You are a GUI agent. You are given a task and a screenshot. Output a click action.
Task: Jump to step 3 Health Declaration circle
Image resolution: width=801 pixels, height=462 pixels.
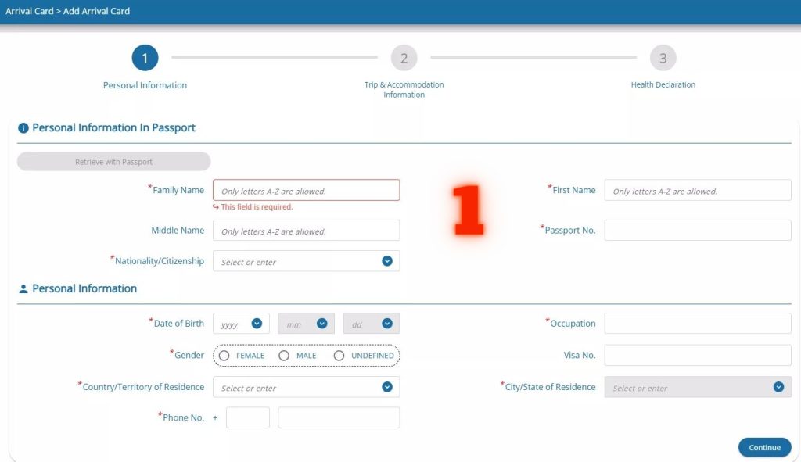point(663,58)
